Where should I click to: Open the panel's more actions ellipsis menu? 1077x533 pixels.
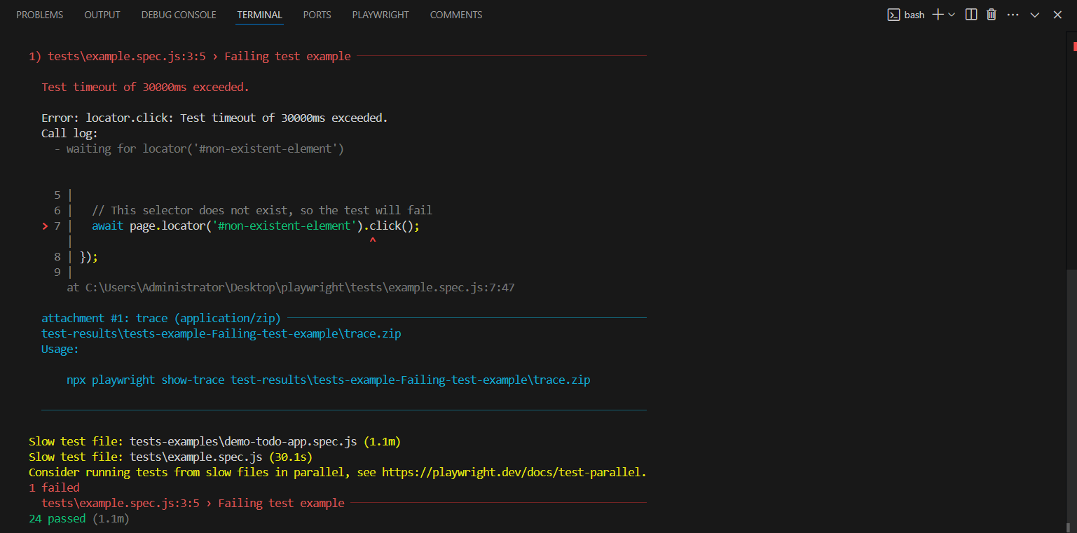1013,15
